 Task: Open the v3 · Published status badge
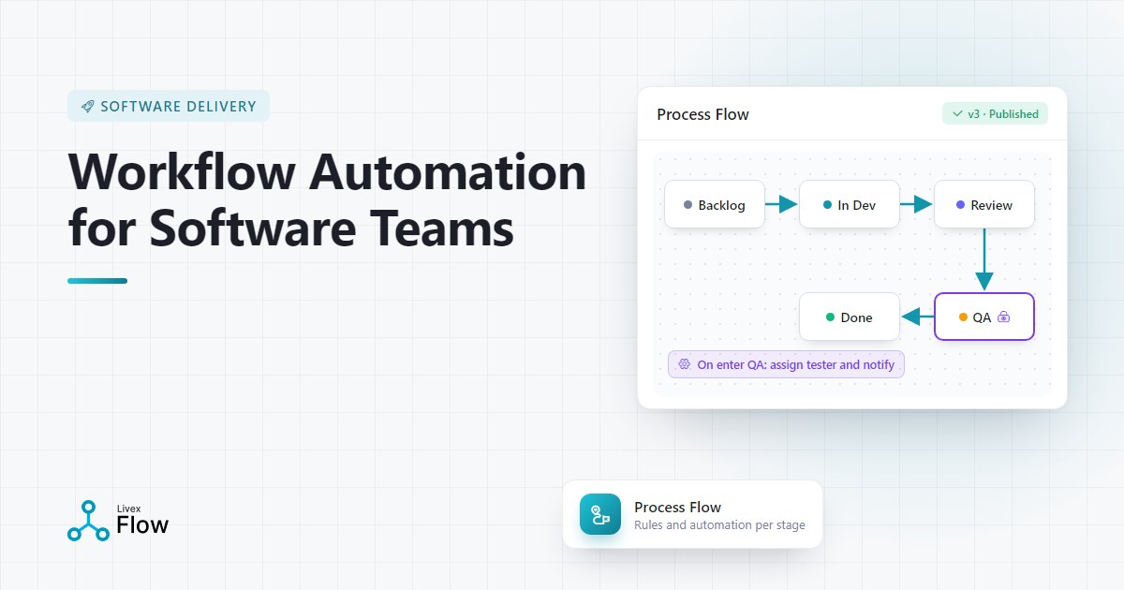coord(995,114)
